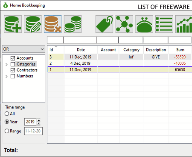Select the row with Id 1

tap(120, 70)
